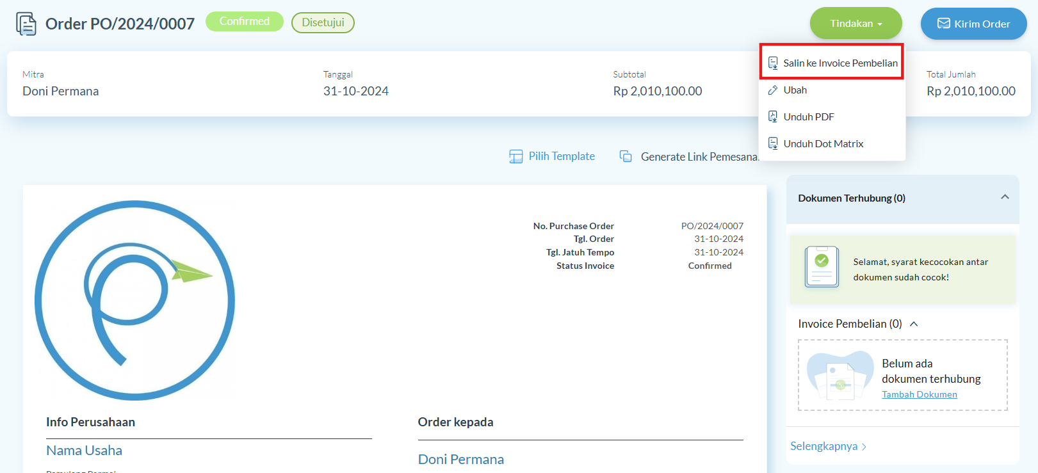This screenshot has width=1038, height=473.
Task: Click the empty-document illustration in Invoice Pembelian
Action: (840, 375)
